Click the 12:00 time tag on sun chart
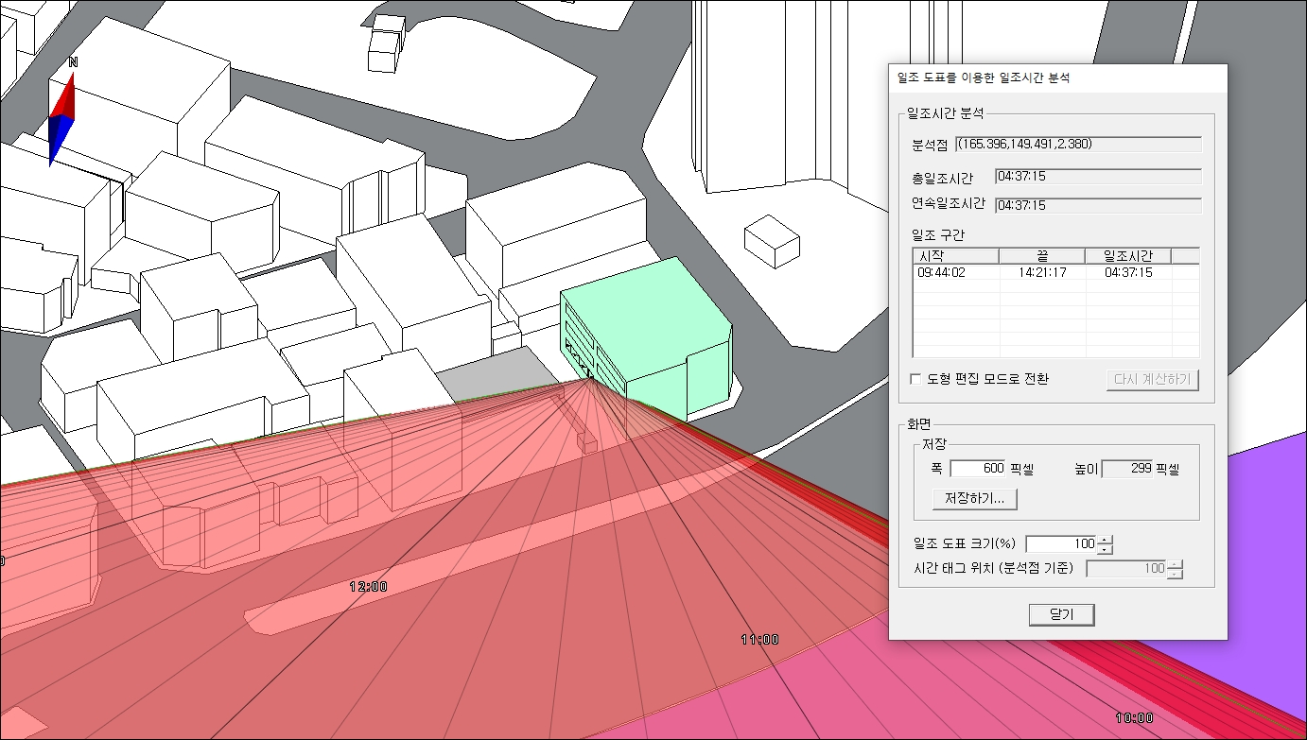Viewport: 1307px width, 740px height. [368, 586]
